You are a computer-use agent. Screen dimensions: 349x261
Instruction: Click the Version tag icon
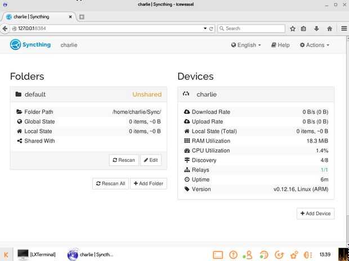click(x=187, y=189)
